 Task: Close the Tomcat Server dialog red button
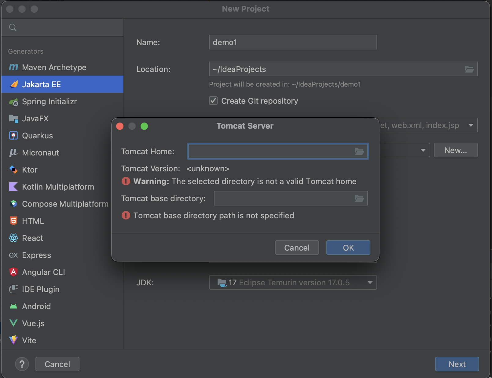120,126
